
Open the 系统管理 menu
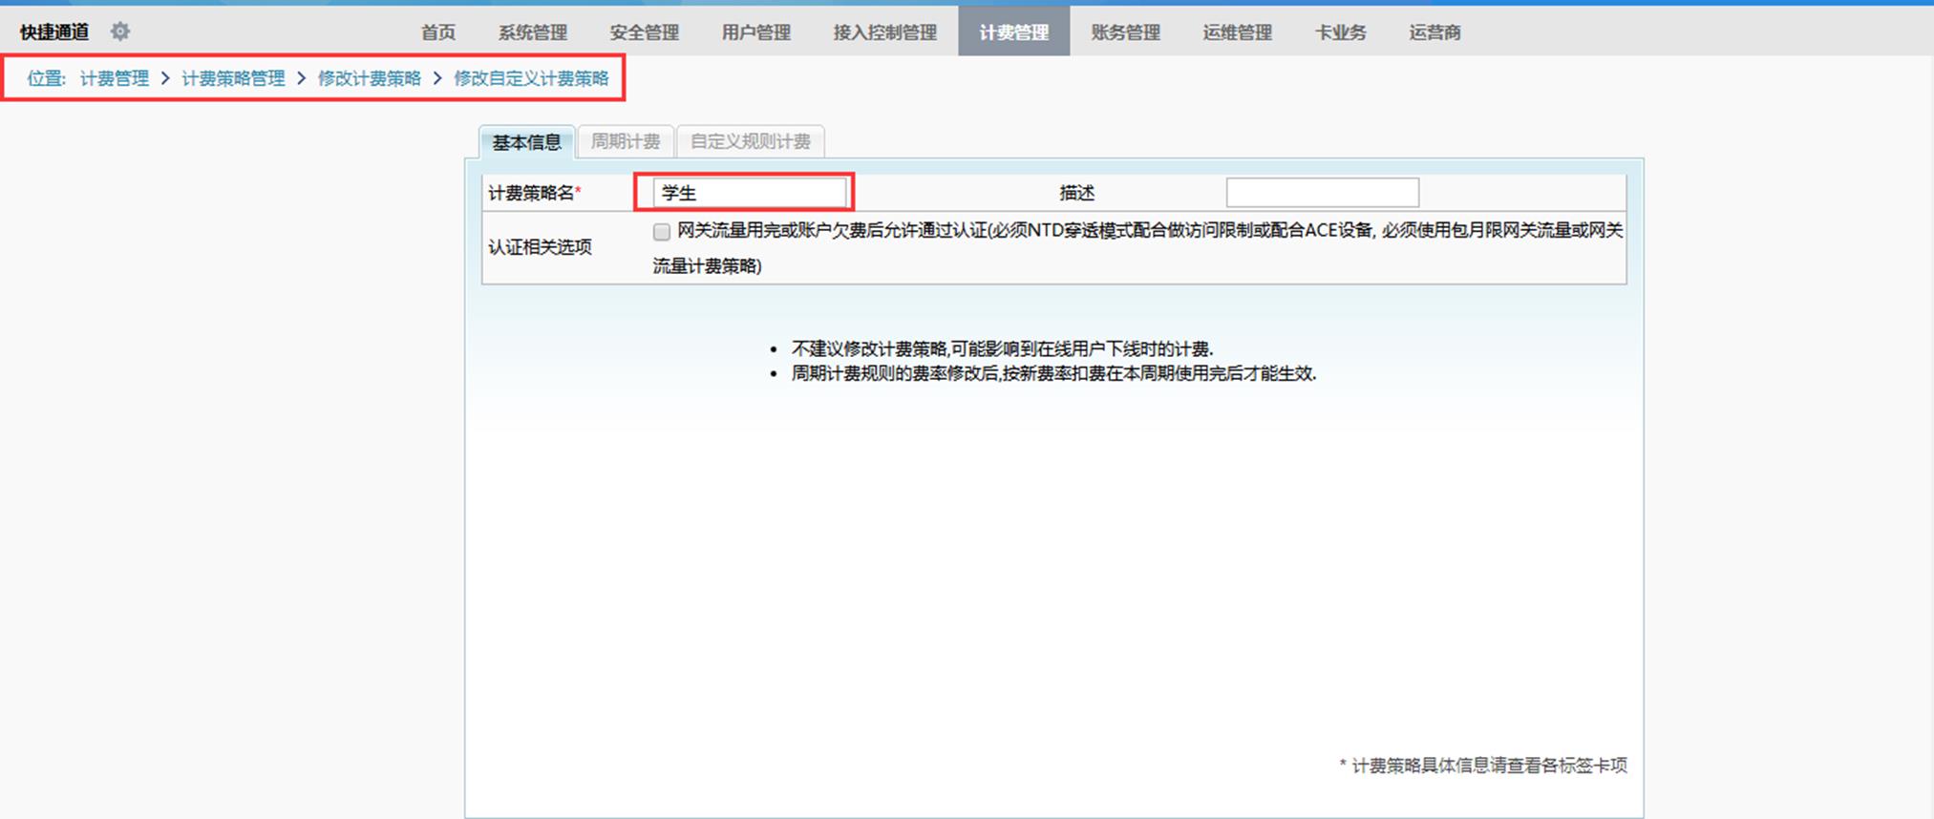(x=532, y=32)
